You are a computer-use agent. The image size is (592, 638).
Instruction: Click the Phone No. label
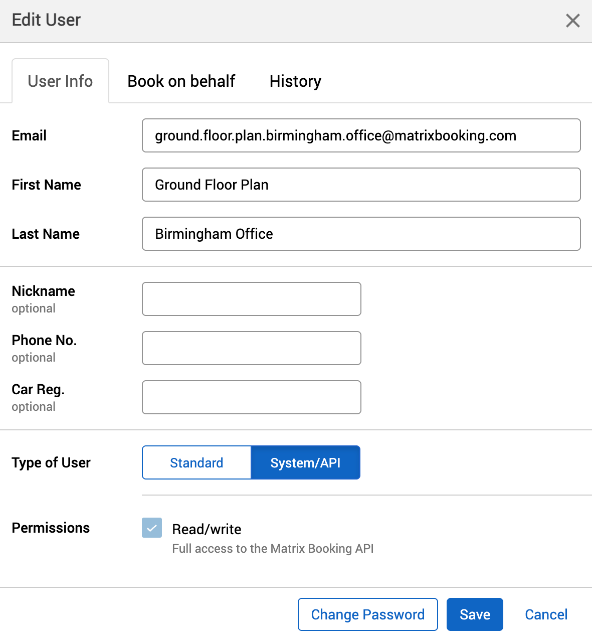pos(44,340)
